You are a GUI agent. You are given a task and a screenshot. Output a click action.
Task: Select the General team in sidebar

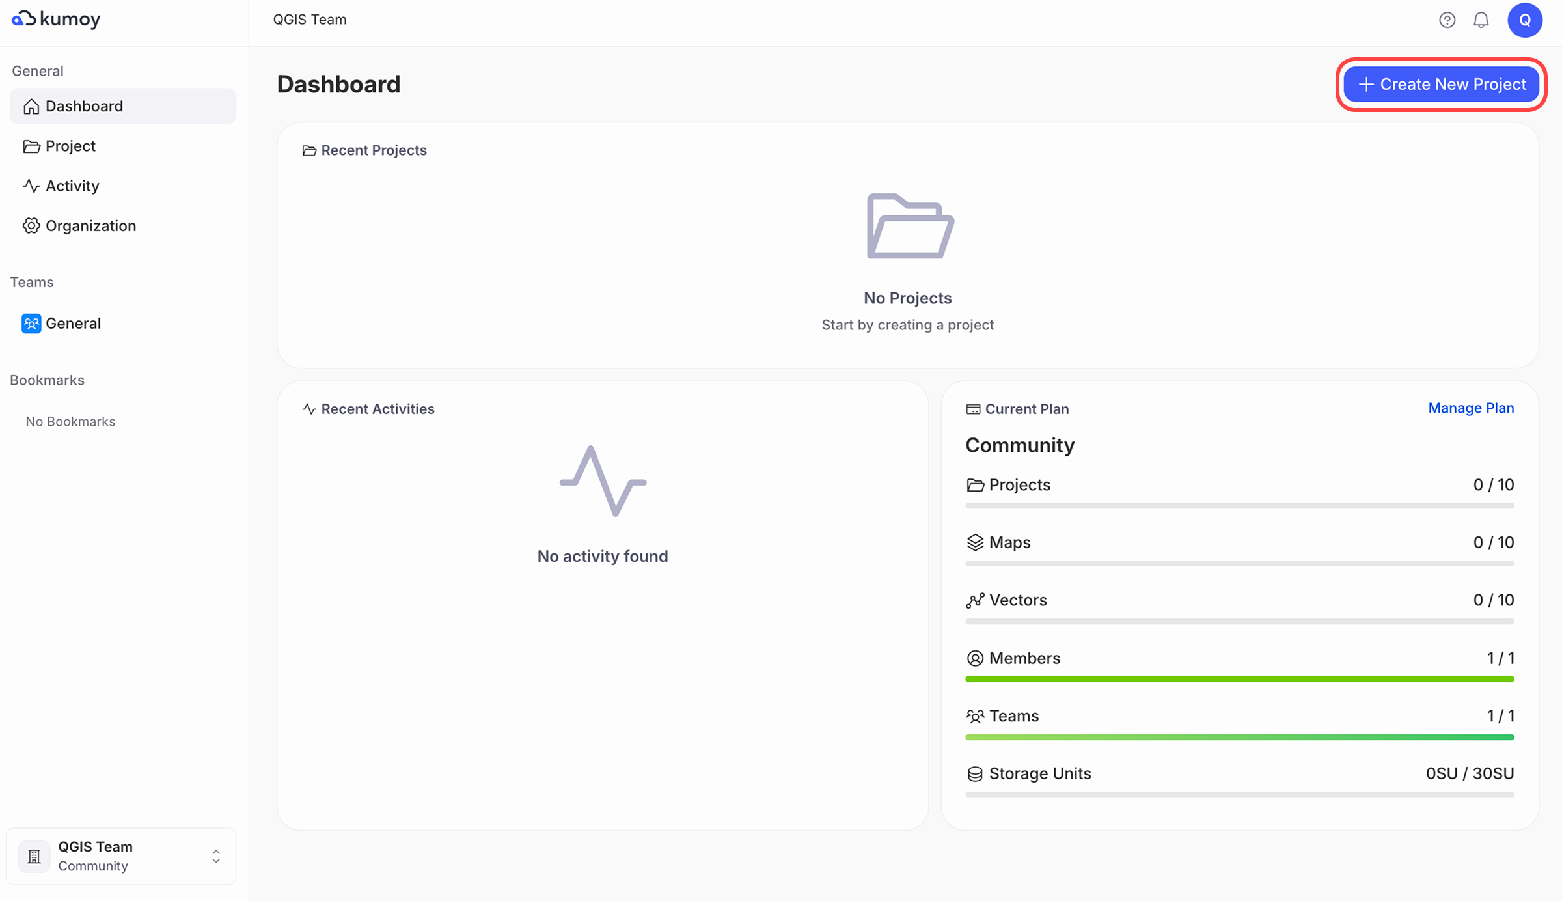coord(73,324)
